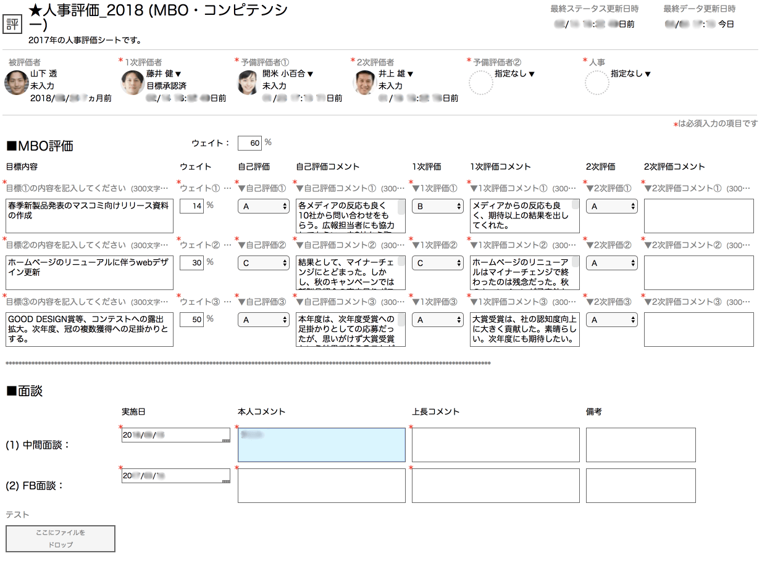This screenshot has height=577, width=762.
Task: Click empty avatar placeholder for 人事
Action: pyautogui.click(x=597, y=83)
